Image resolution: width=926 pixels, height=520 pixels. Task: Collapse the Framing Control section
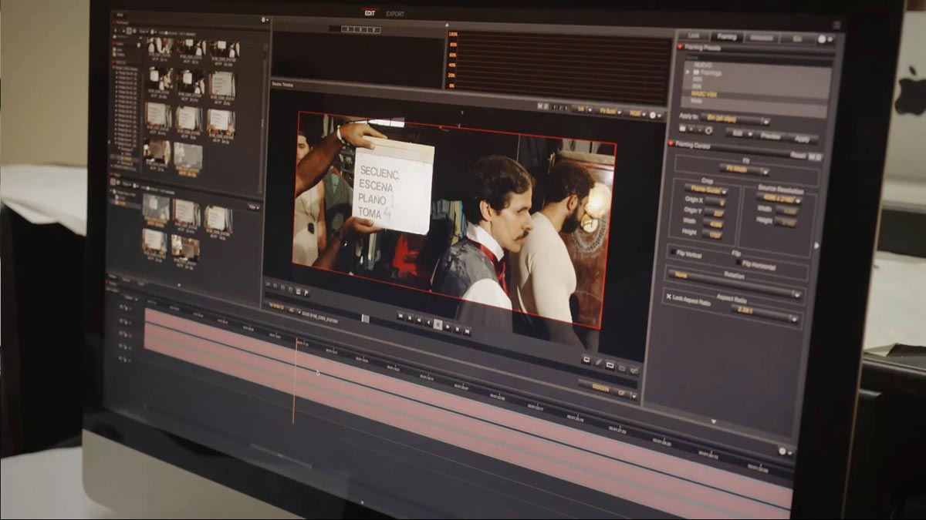tap(673, 143)
